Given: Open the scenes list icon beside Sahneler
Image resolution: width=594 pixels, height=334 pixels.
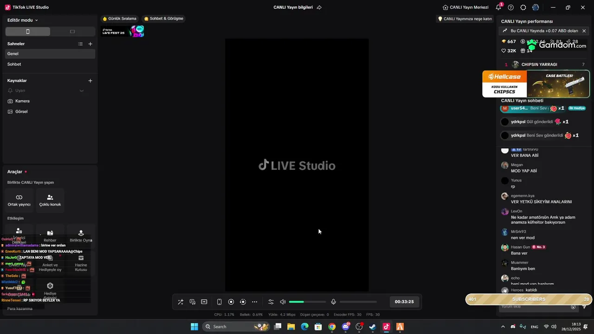Looking at the screenshot, I should [x=80, y=44].
